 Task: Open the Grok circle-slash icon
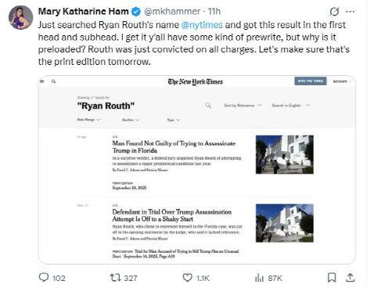pos(334,12)
